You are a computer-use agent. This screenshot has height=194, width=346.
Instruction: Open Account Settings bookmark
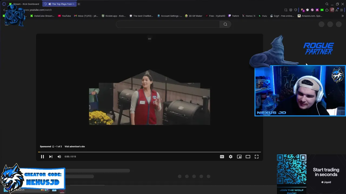[x=169, y=16]
